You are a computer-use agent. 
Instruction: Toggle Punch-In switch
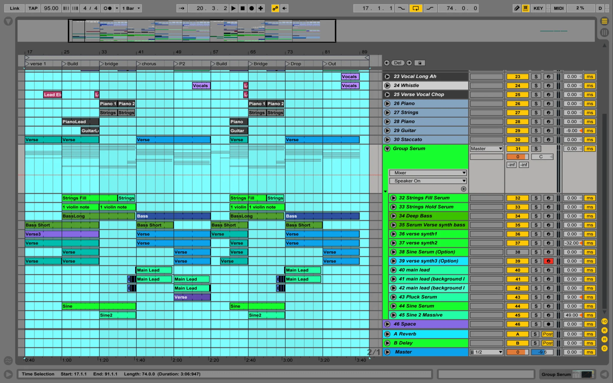(x=401, y=8)
